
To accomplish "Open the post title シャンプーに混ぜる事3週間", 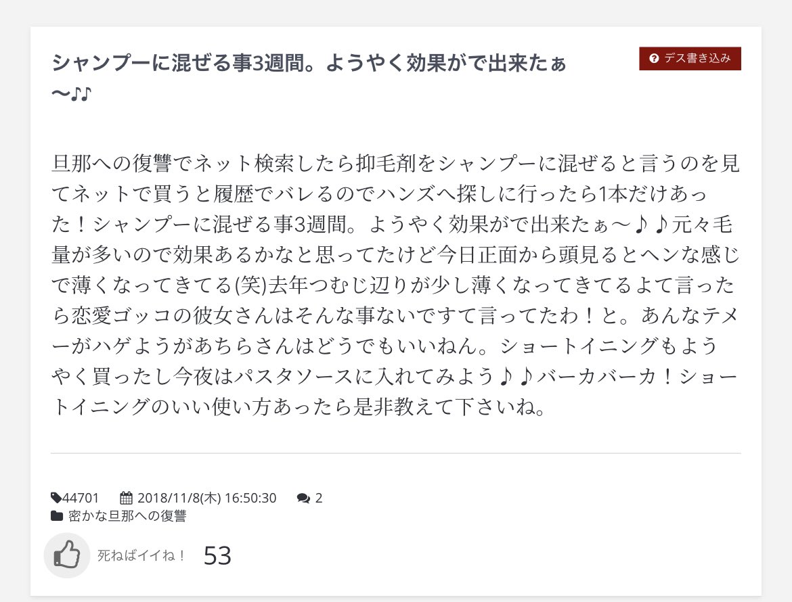I will click(309, 64).
